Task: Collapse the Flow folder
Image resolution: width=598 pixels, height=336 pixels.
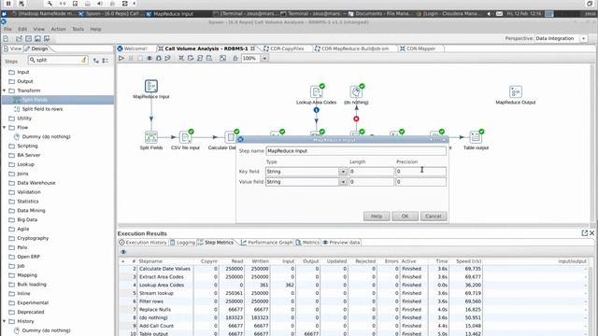Action: (x=4, y=128)
